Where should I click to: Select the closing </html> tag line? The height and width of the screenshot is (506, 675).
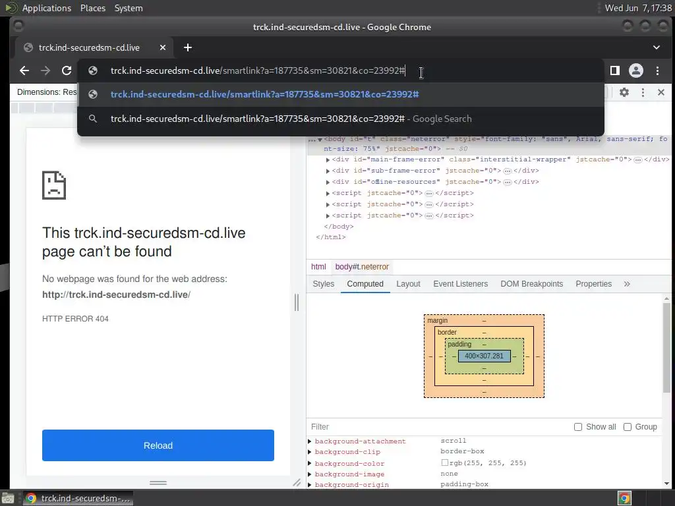click(x=331, y=237)
